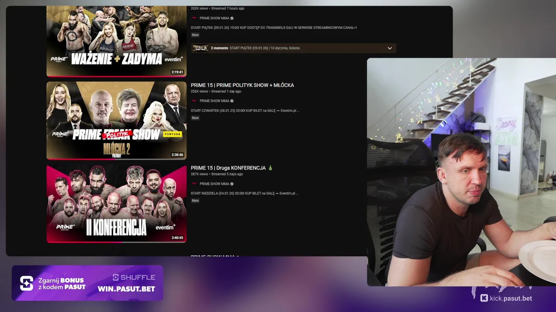Click verified badge next to channel in Druga KONFERENCJA row
Screen dimensions: 556x312
tap(232, 184)
